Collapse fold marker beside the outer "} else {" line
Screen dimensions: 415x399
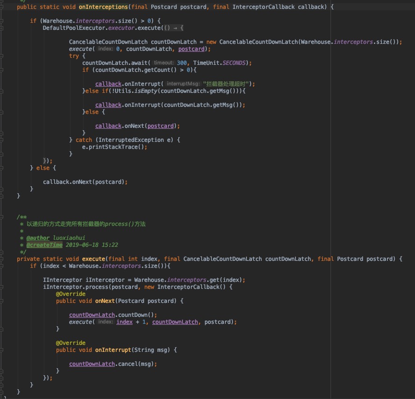[x=1, y=168]
